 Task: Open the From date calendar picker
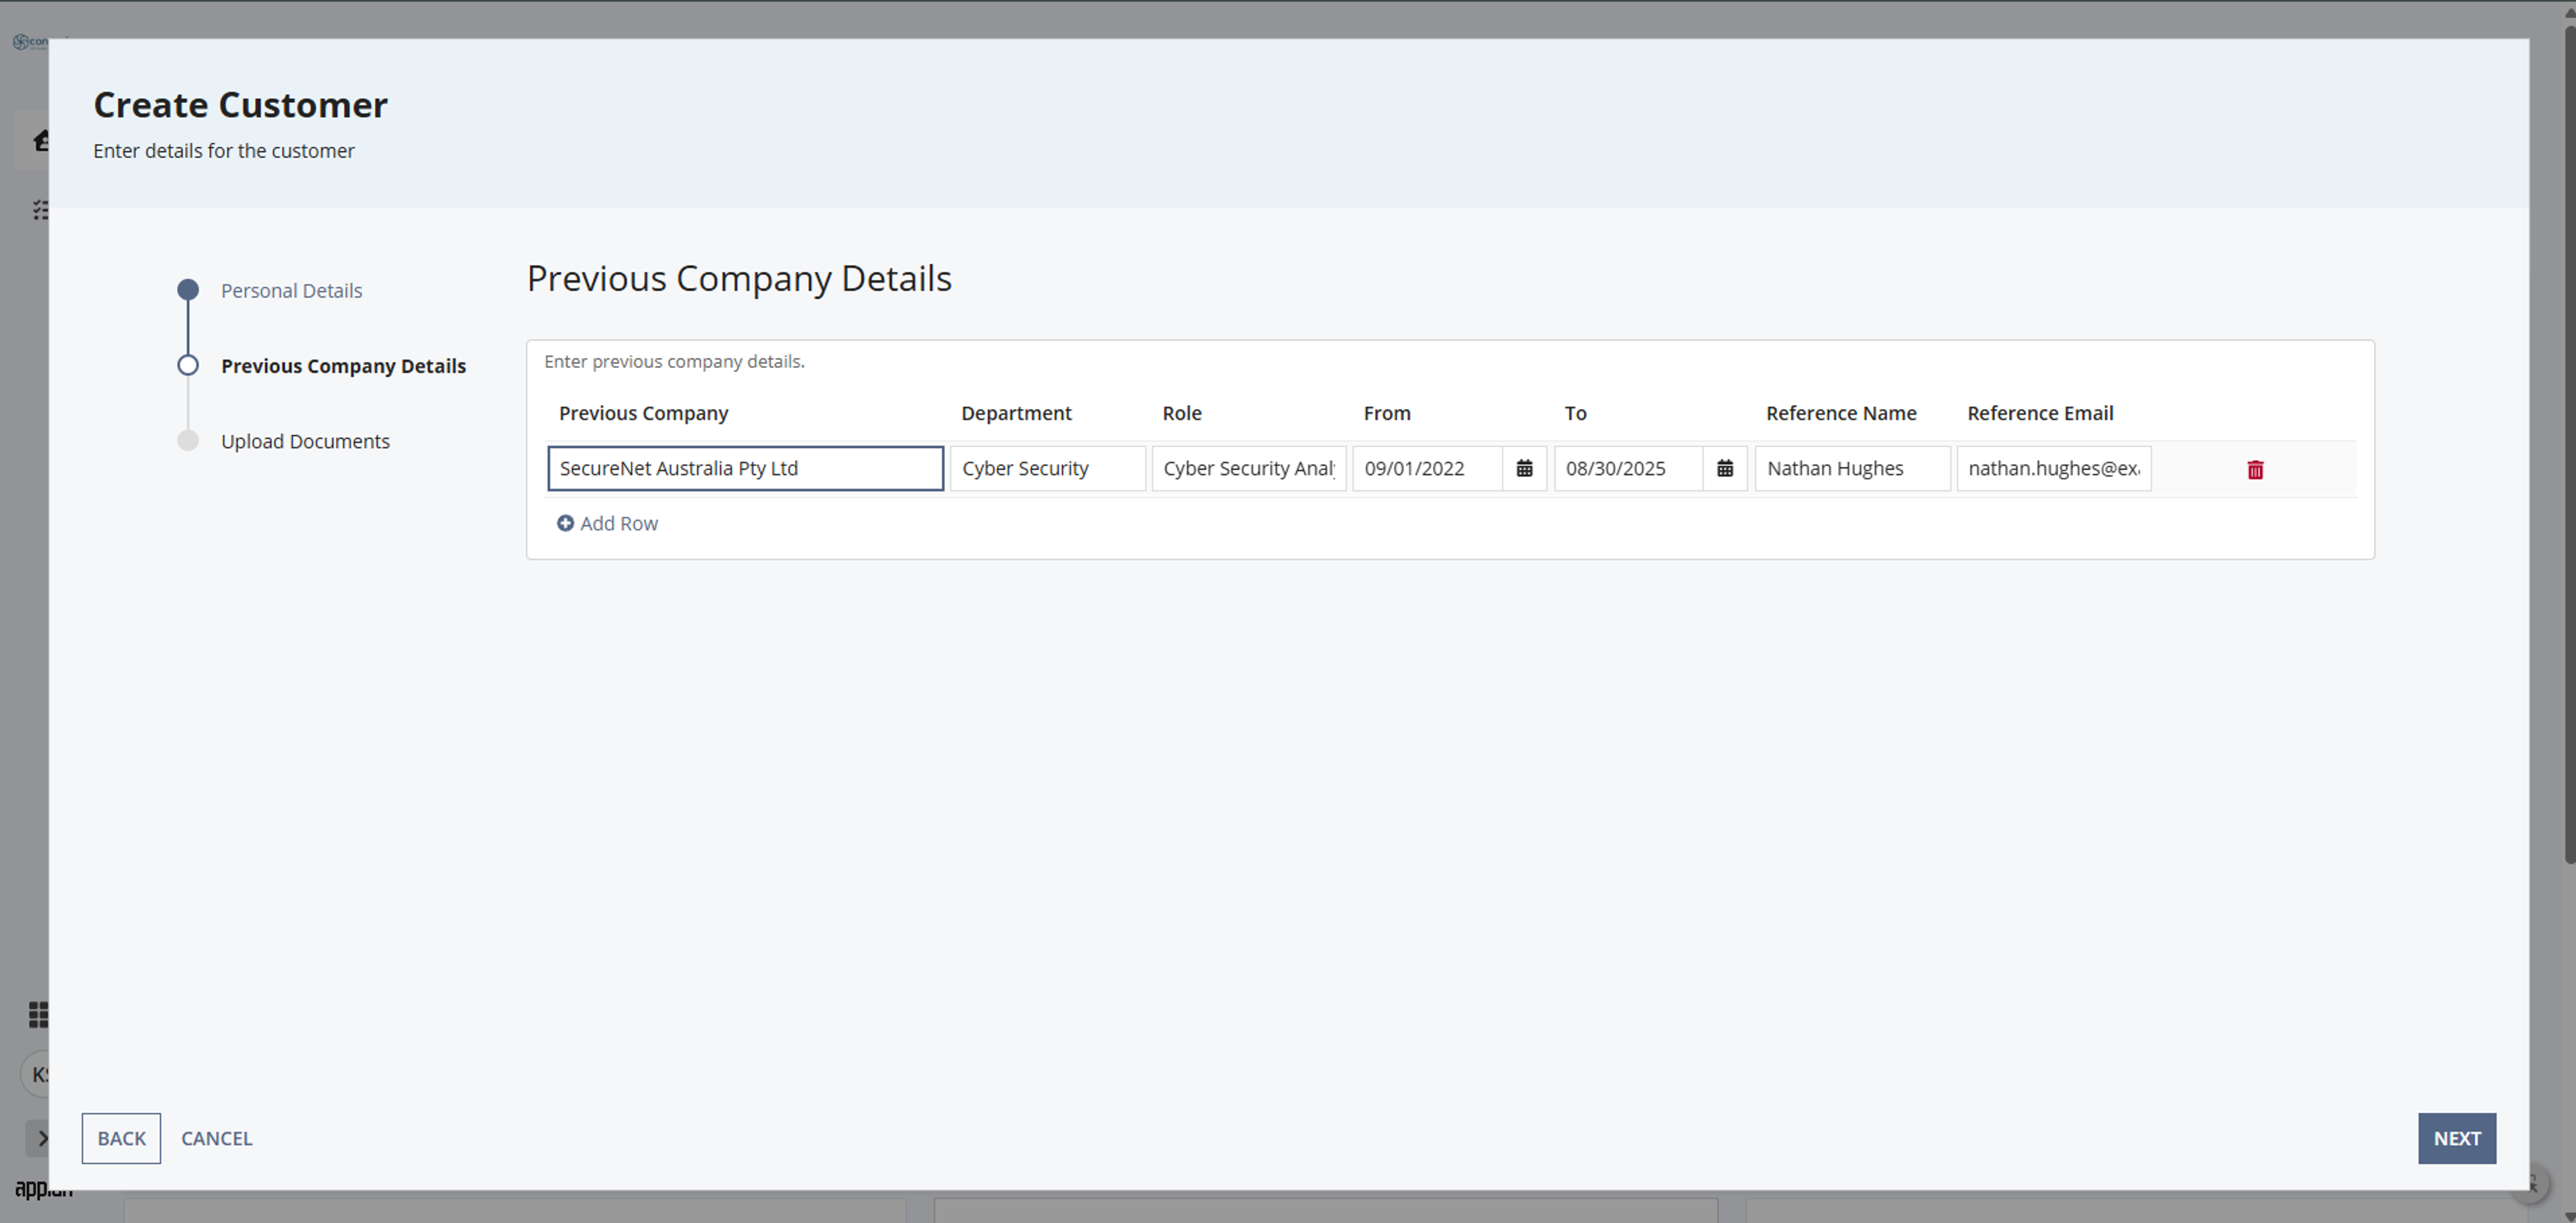pyautogui.click(x=1524, y=469)
